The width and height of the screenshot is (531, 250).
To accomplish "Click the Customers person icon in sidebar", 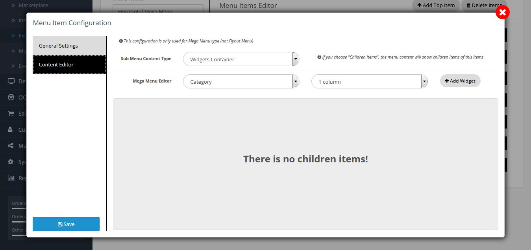I will coord(10,130).
